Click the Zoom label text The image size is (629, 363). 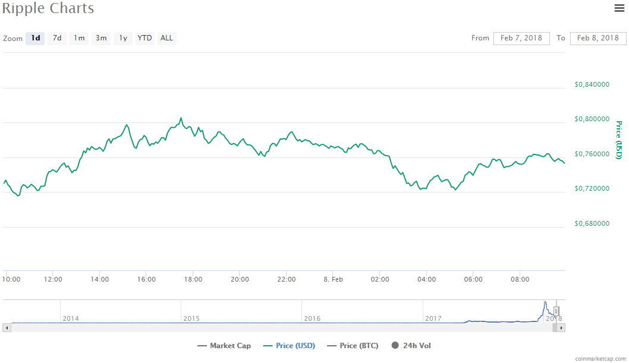tap(13, 39)
